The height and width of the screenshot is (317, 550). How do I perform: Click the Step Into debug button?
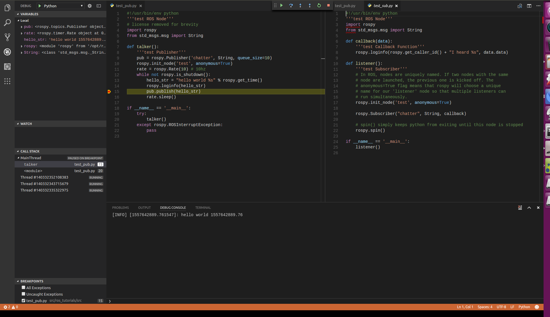click(x=300, y=6)
